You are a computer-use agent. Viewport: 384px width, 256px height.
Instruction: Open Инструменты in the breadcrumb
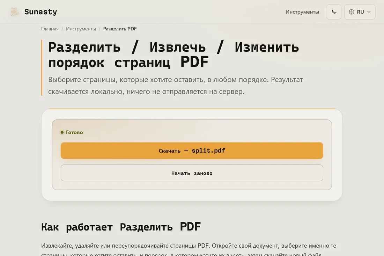(x=81, y=29)
